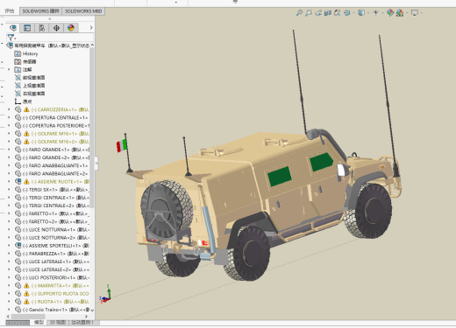Viewport: 456px width, 328px height.
Task: Expand the TERGI SX<1> node
Action: (x=9, y=190)
